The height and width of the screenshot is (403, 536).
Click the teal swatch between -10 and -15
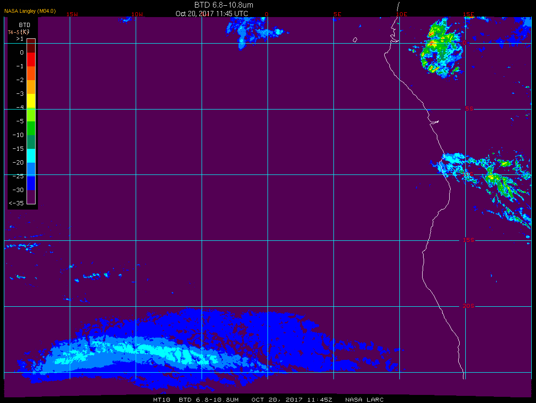(31, 142)
